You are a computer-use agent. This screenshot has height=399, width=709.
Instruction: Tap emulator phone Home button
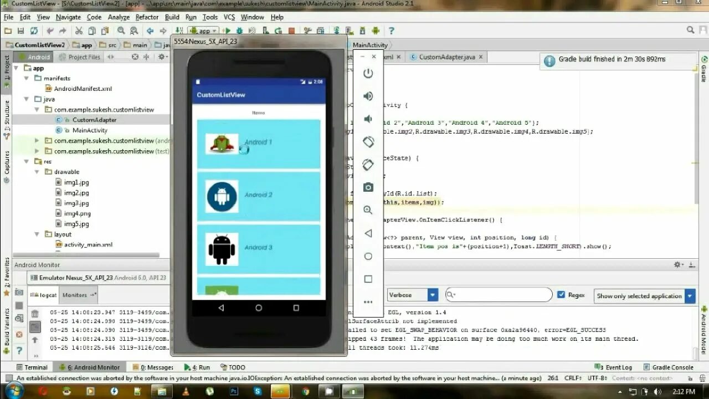(x=259, y=308)
